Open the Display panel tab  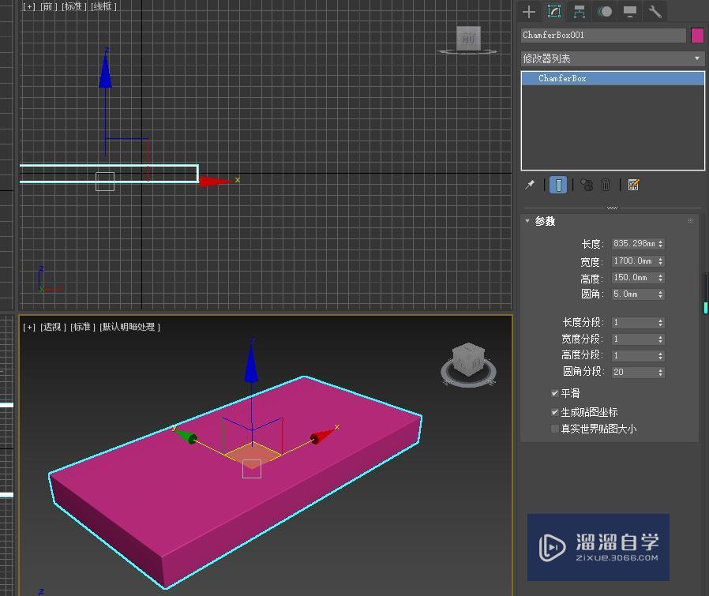click(630, 11)
